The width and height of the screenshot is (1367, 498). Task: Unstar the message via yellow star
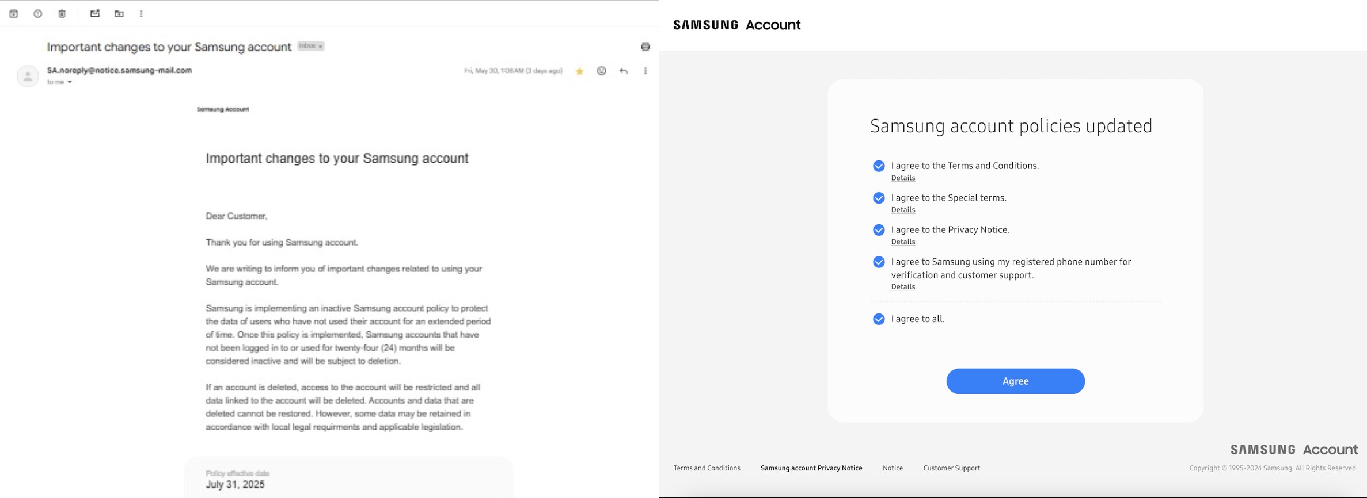coord(580,71)
